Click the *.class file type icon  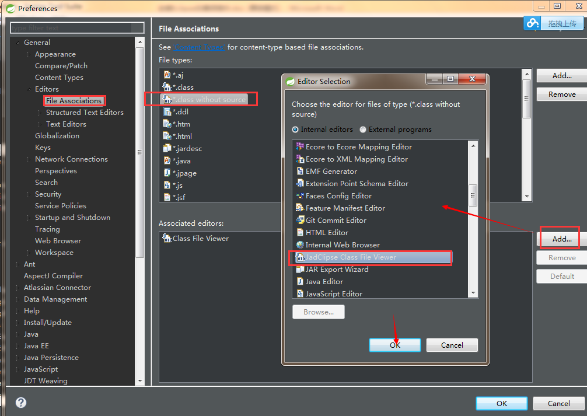pyautogui.click(x=167, y=88)
